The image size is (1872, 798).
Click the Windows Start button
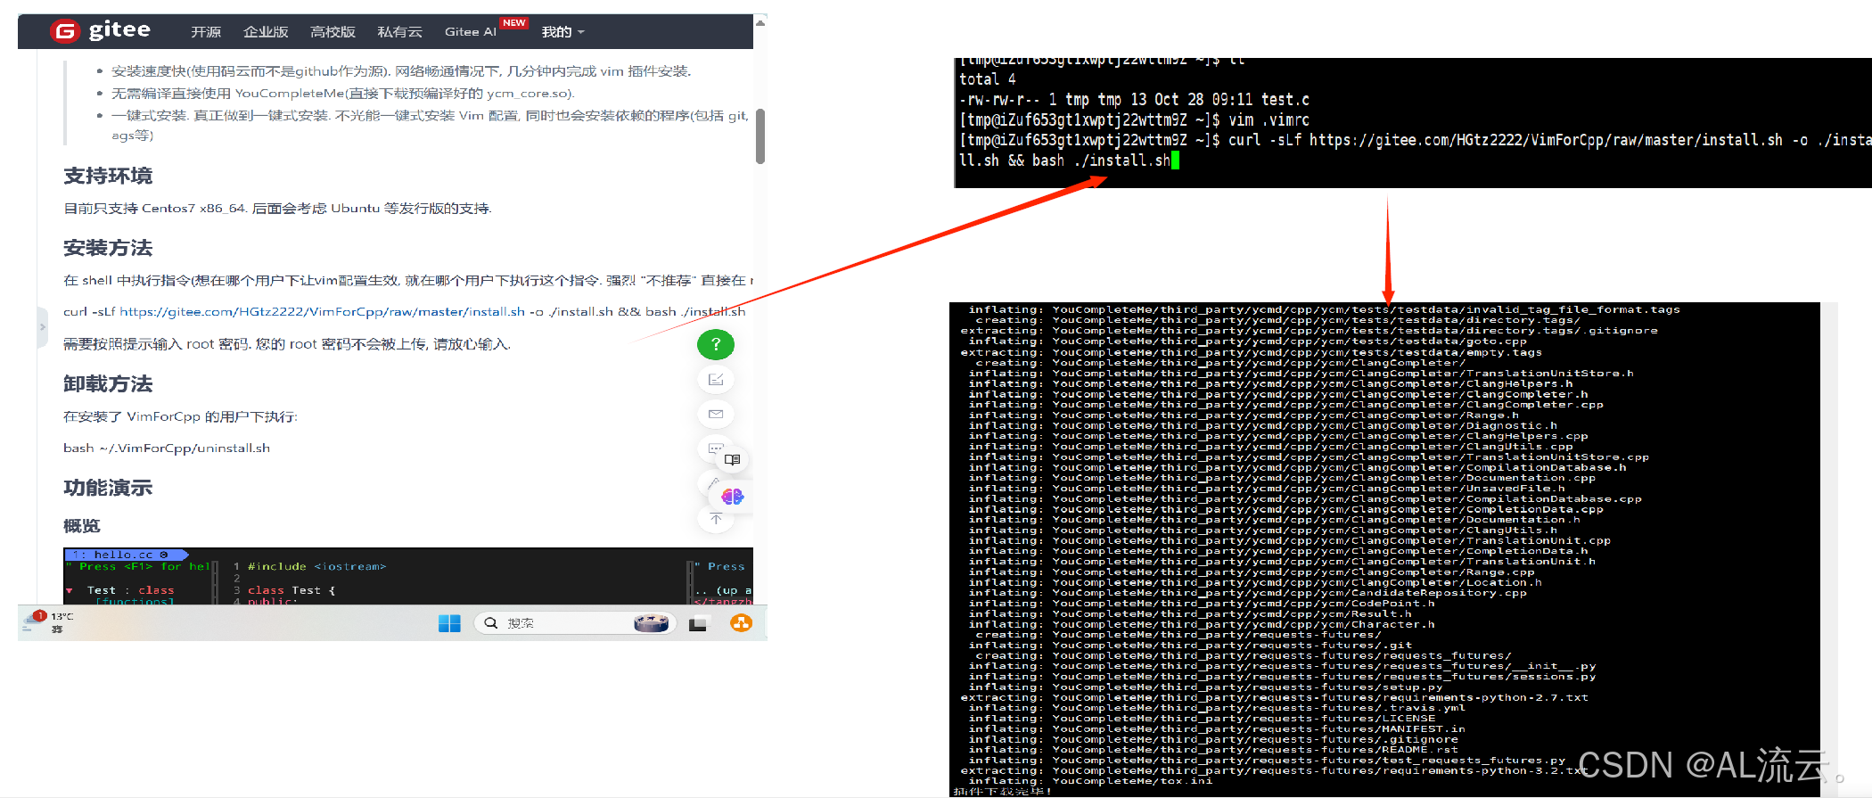(x=449, y=623)
